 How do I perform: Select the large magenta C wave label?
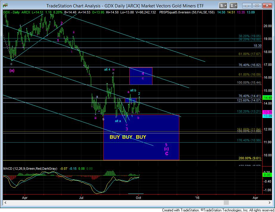click(x=167, y=154)
